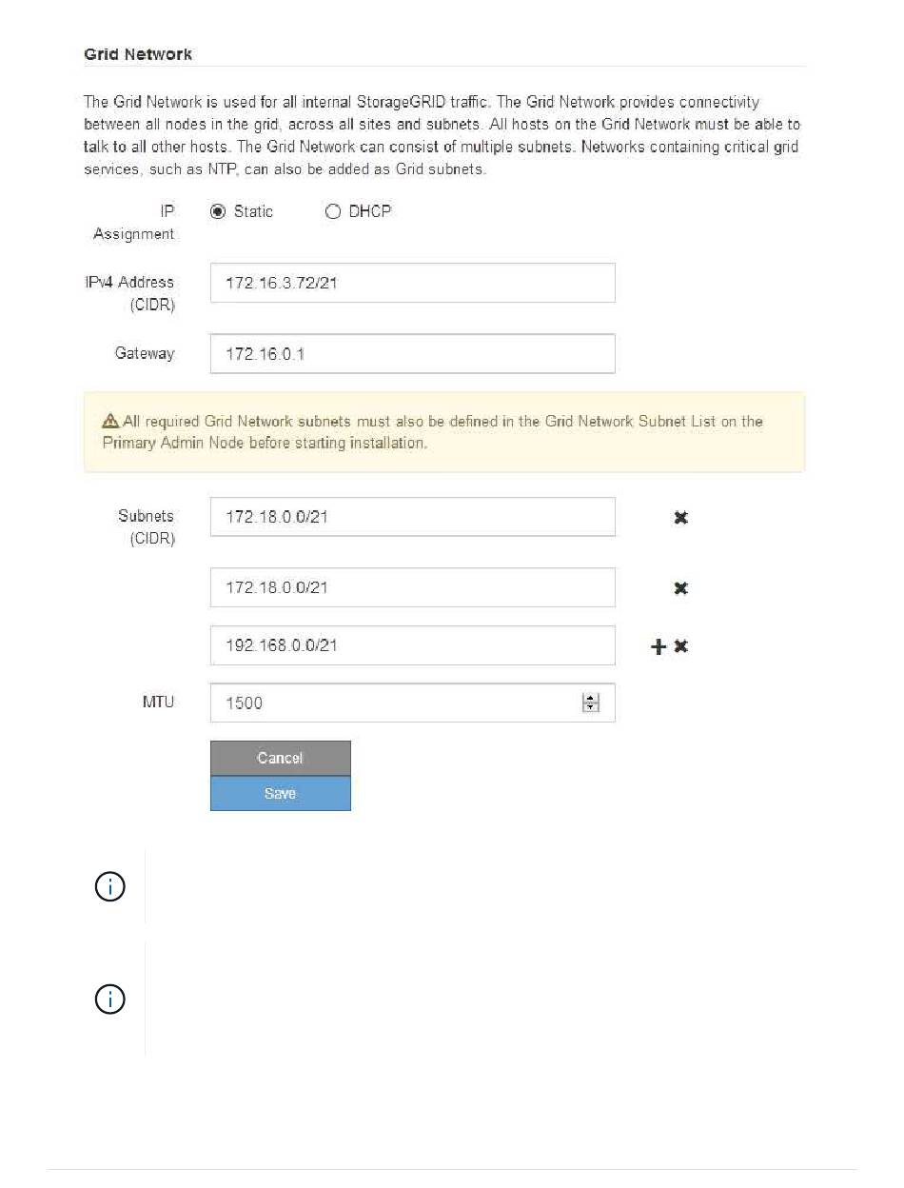Delete the second 172.18.0.0/21 subnet row
The width and height of the screenshot is (904, 1188).
click(681, 588)
